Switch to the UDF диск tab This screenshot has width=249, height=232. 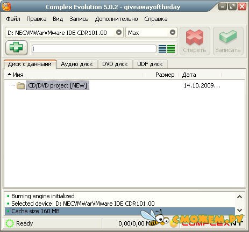[x=150, y=64]
